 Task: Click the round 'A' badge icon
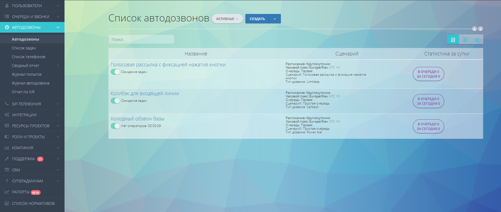(x=474, y=29)
